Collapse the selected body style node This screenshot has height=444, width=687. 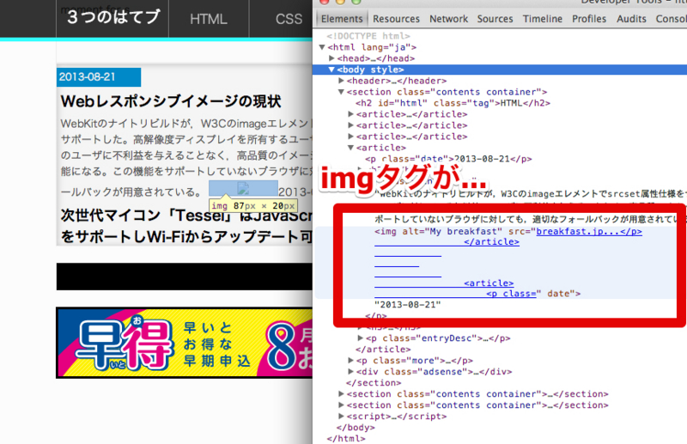point(331,70)
